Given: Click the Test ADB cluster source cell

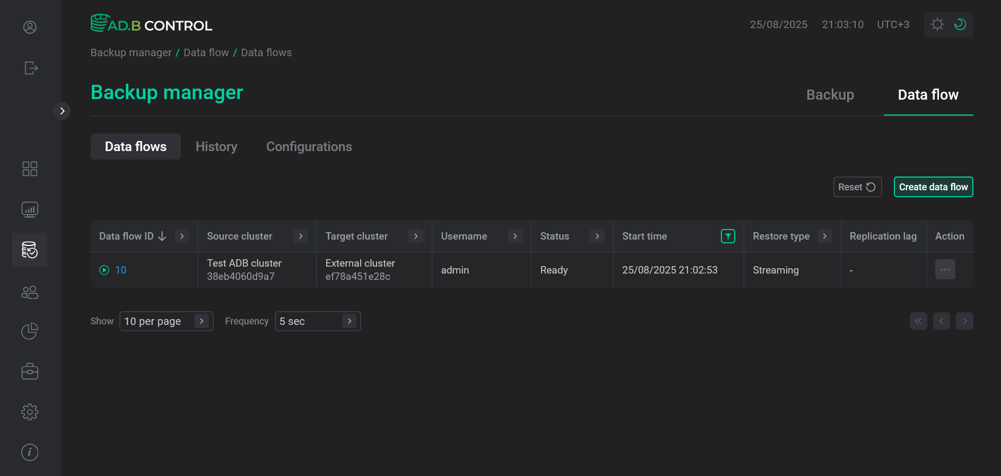Looking at the screenshot, I should (257, 270).
